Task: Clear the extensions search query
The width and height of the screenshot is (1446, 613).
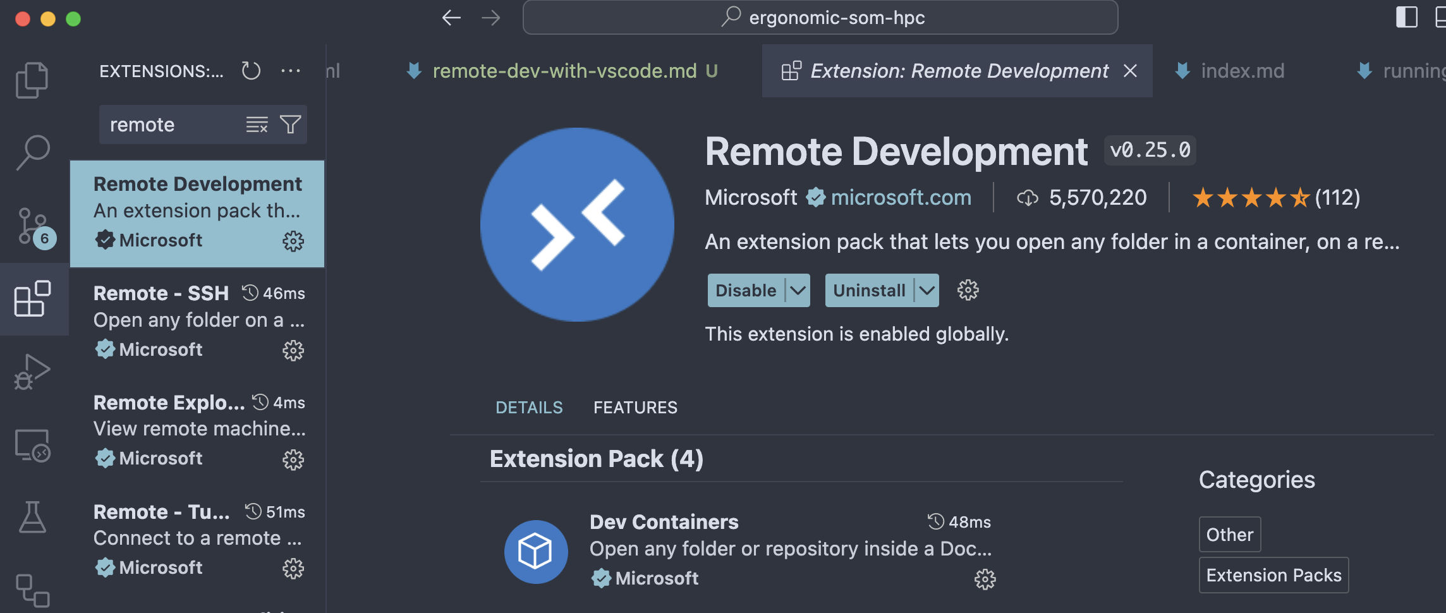Action: pyautogui.click(x=255, y=124)
